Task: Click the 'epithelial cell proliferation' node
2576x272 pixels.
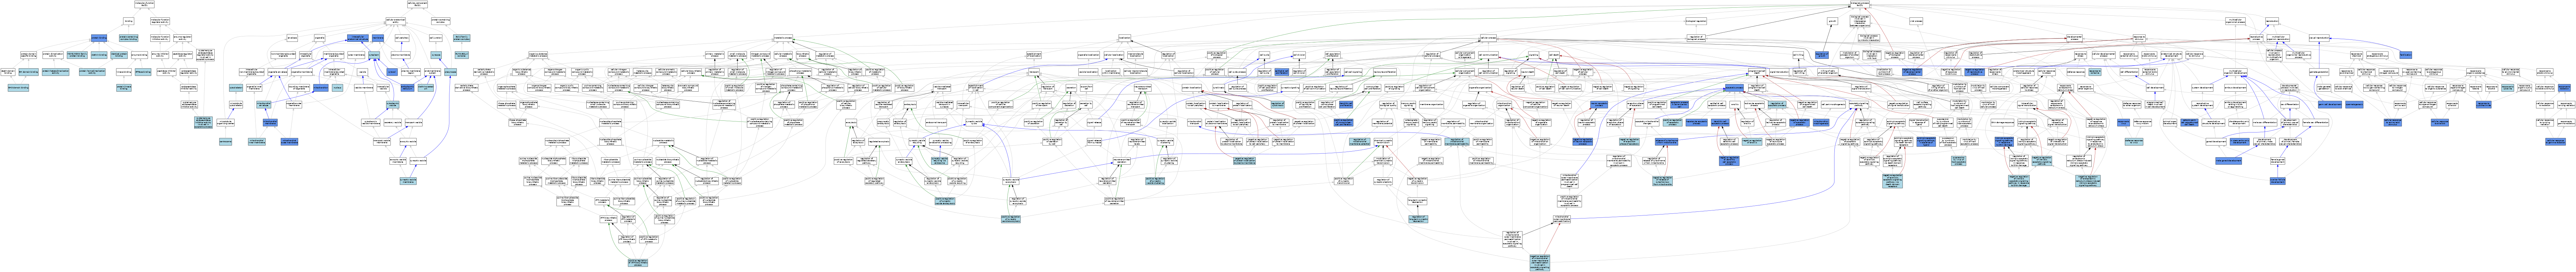Action: tap(1282, 72)
